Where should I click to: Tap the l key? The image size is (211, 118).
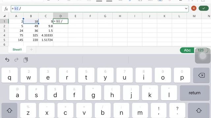169,93
